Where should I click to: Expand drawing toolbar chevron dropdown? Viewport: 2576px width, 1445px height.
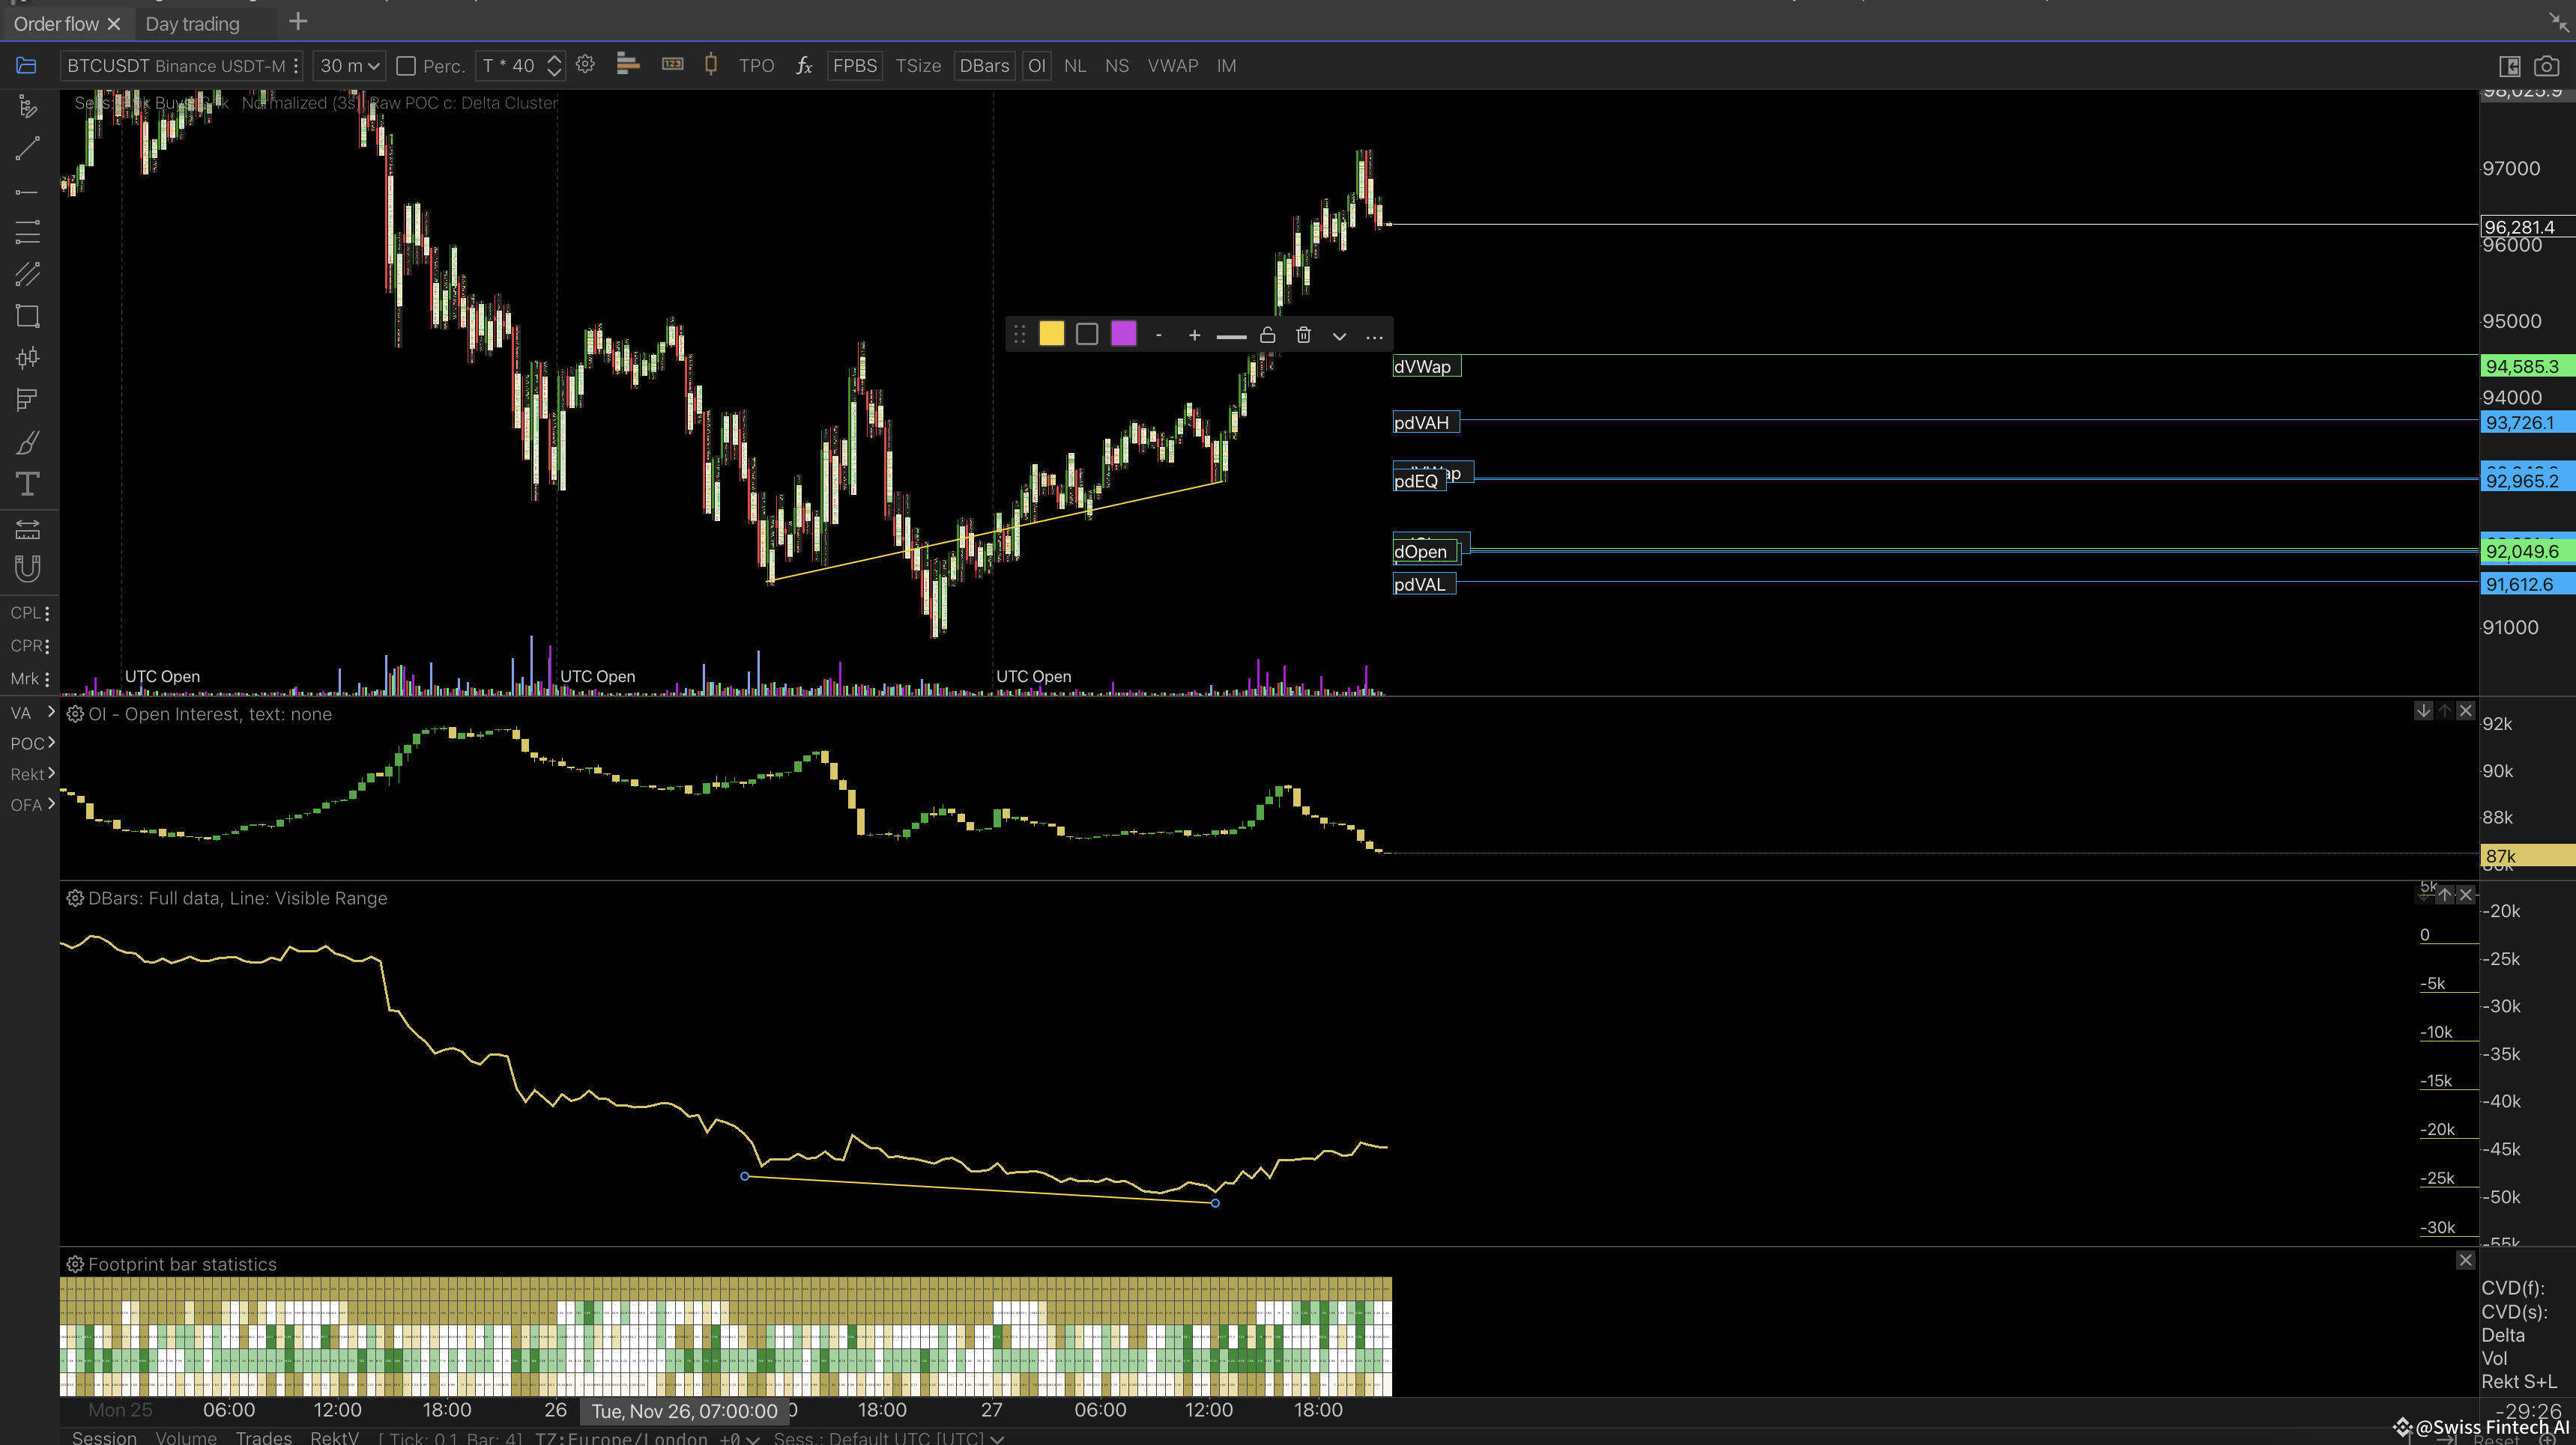pos(1339,335)
